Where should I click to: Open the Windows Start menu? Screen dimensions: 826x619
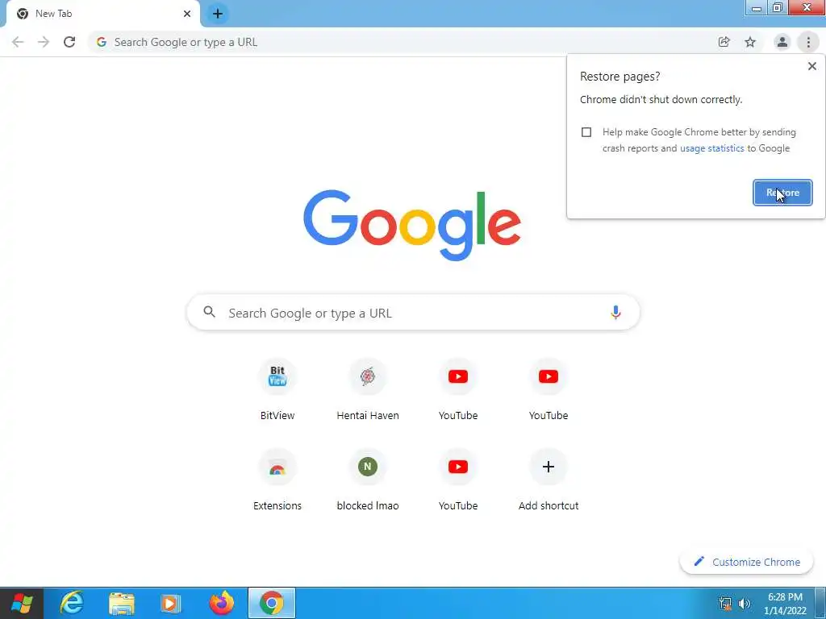click(x=22, y=603)
